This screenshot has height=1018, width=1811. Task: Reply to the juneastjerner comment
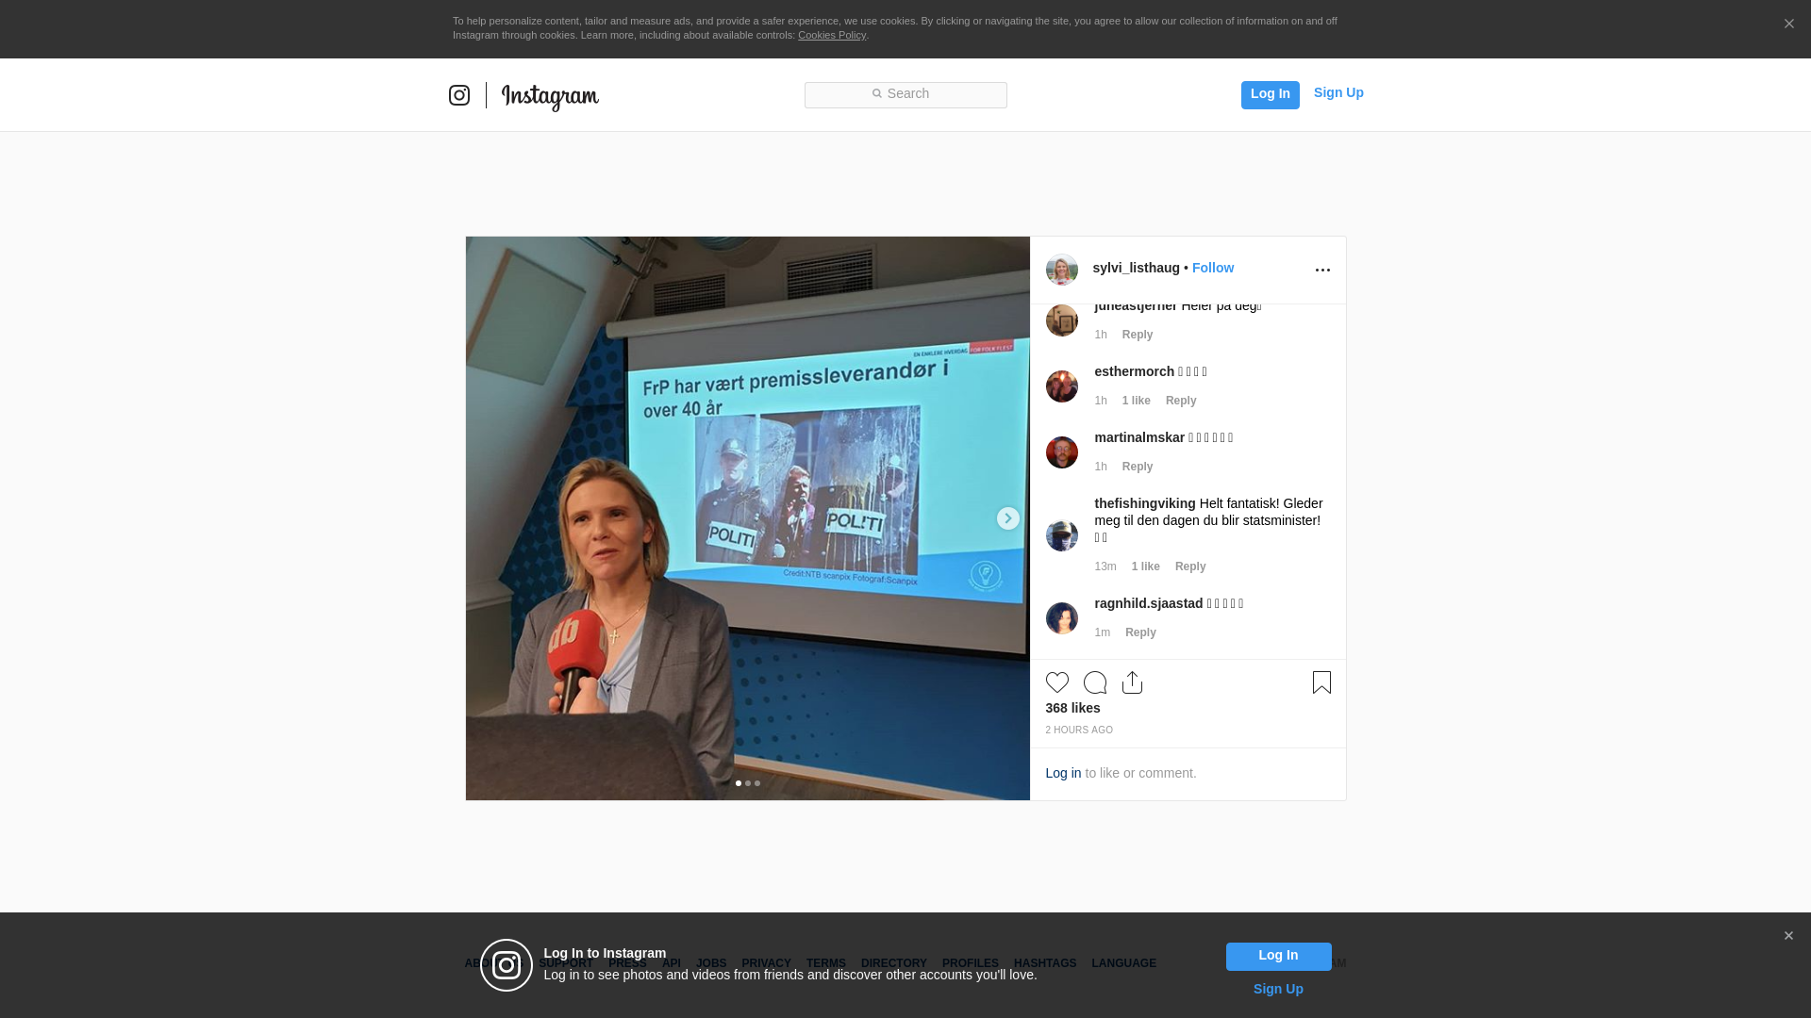[1138, 335]
